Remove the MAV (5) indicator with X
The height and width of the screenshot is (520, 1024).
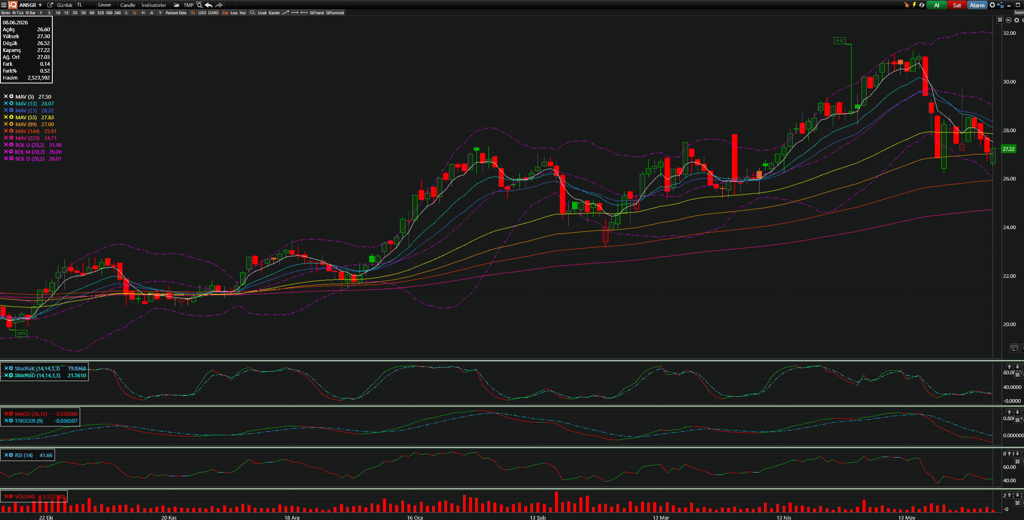[6, 97]
